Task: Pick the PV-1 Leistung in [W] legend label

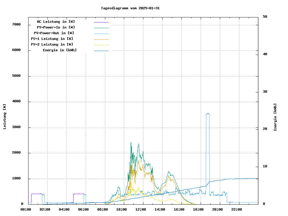Action: pyautogui.click(x=52, y=39)
